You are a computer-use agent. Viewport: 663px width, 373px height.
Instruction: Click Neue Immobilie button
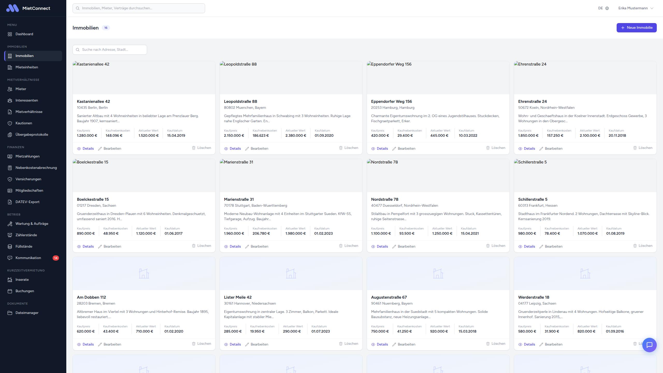[636, 28]
